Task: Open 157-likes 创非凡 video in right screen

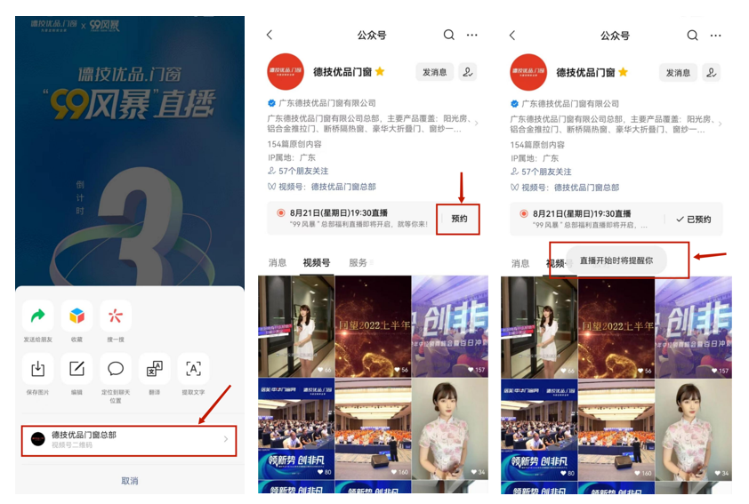Action: click(693, 327)
